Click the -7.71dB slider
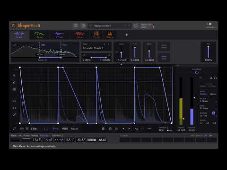The width and height of the screenshot is (227, 170). coord(121,52)
